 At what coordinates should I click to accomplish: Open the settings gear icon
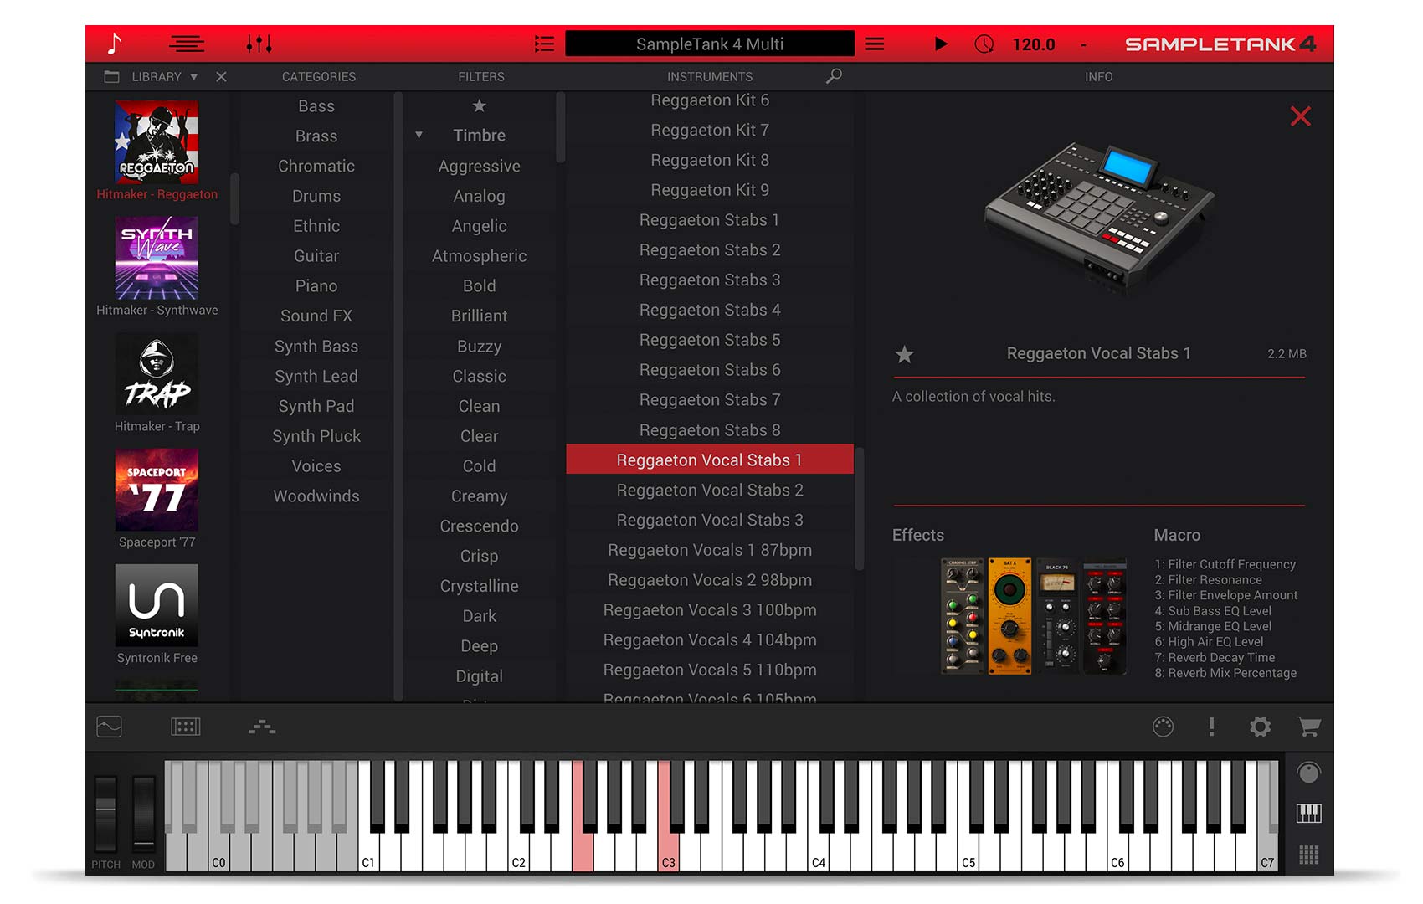click(1260, 727)
